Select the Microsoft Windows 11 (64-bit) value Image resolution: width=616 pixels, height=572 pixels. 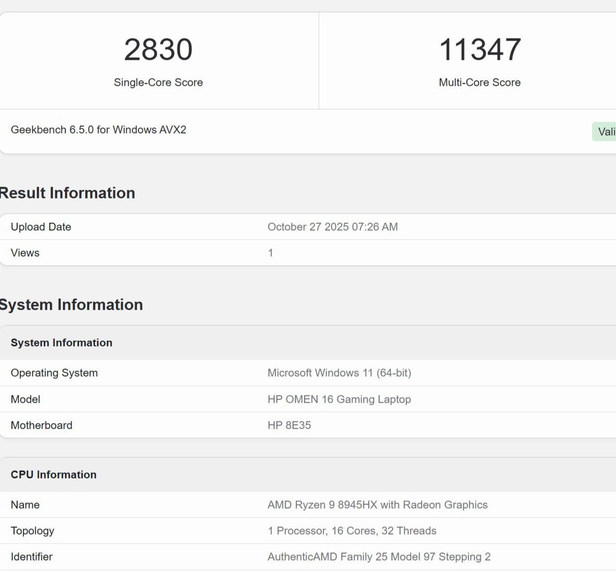[x=339, y=373]
